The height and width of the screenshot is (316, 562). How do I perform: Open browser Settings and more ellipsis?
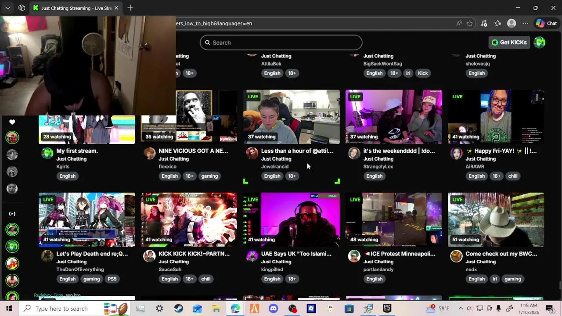pos(525,23)
